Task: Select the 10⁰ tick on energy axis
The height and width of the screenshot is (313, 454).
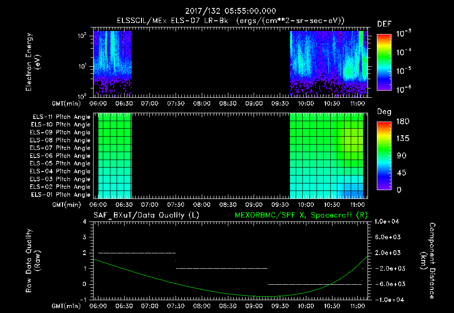Action: pyautogui.click(x=82, y=96)
